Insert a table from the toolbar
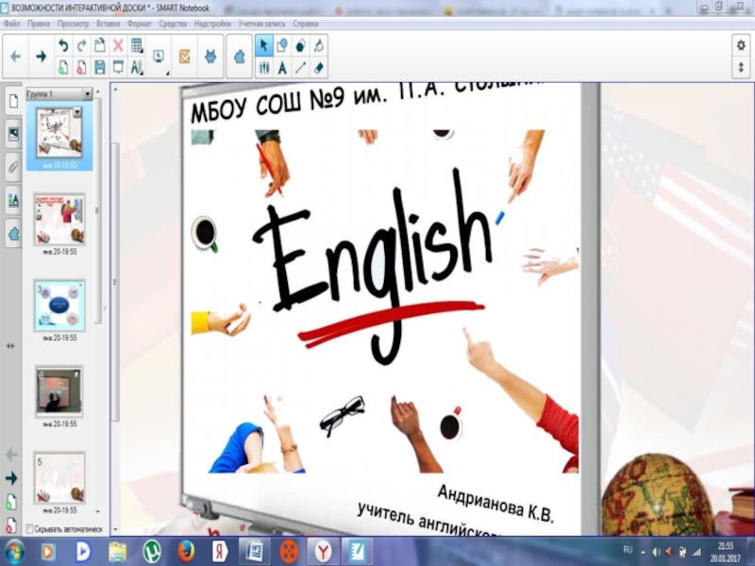Viewport: 755px width, 566px height. (137, 45)
